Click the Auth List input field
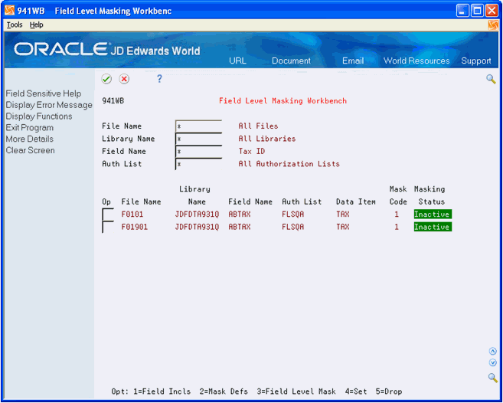 click(198, 164)
